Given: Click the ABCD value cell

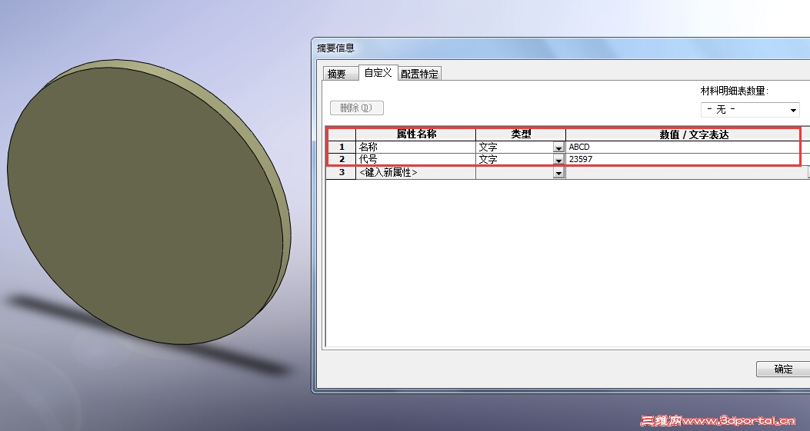Looking at the screenshot, I should [x=687, y=147].
